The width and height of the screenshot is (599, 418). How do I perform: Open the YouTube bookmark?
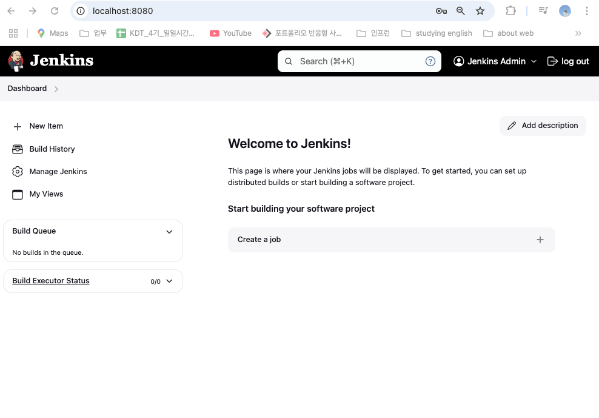pos(231,33)
